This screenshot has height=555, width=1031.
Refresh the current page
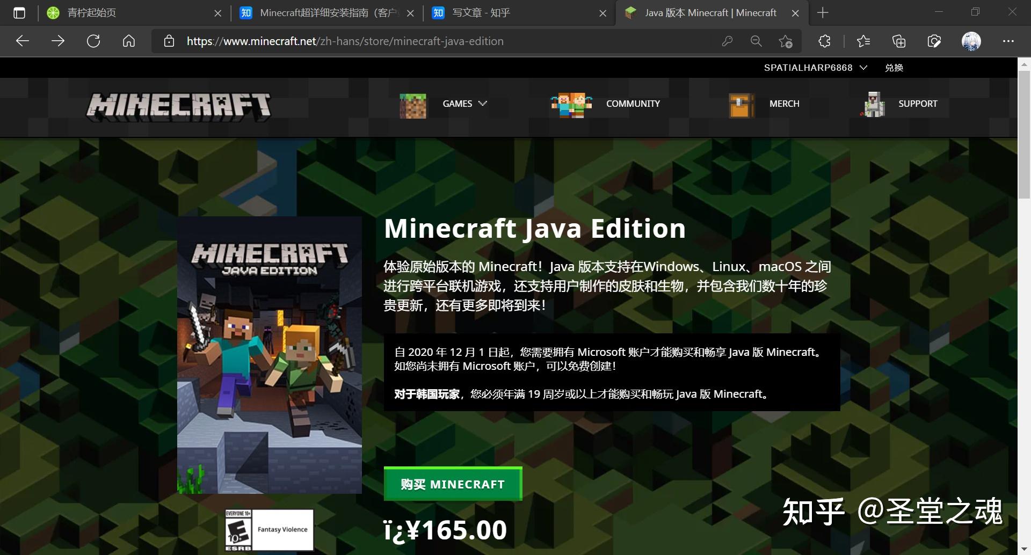(x=93, y=41)
